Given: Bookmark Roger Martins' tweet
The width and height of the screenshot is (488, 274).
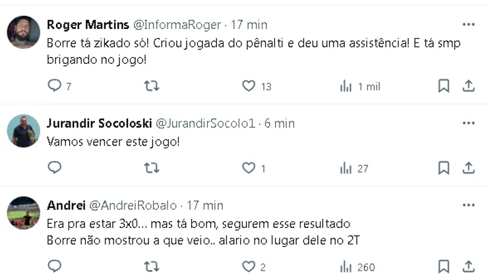Looking at the screenshot, I should tap(444, 86).
